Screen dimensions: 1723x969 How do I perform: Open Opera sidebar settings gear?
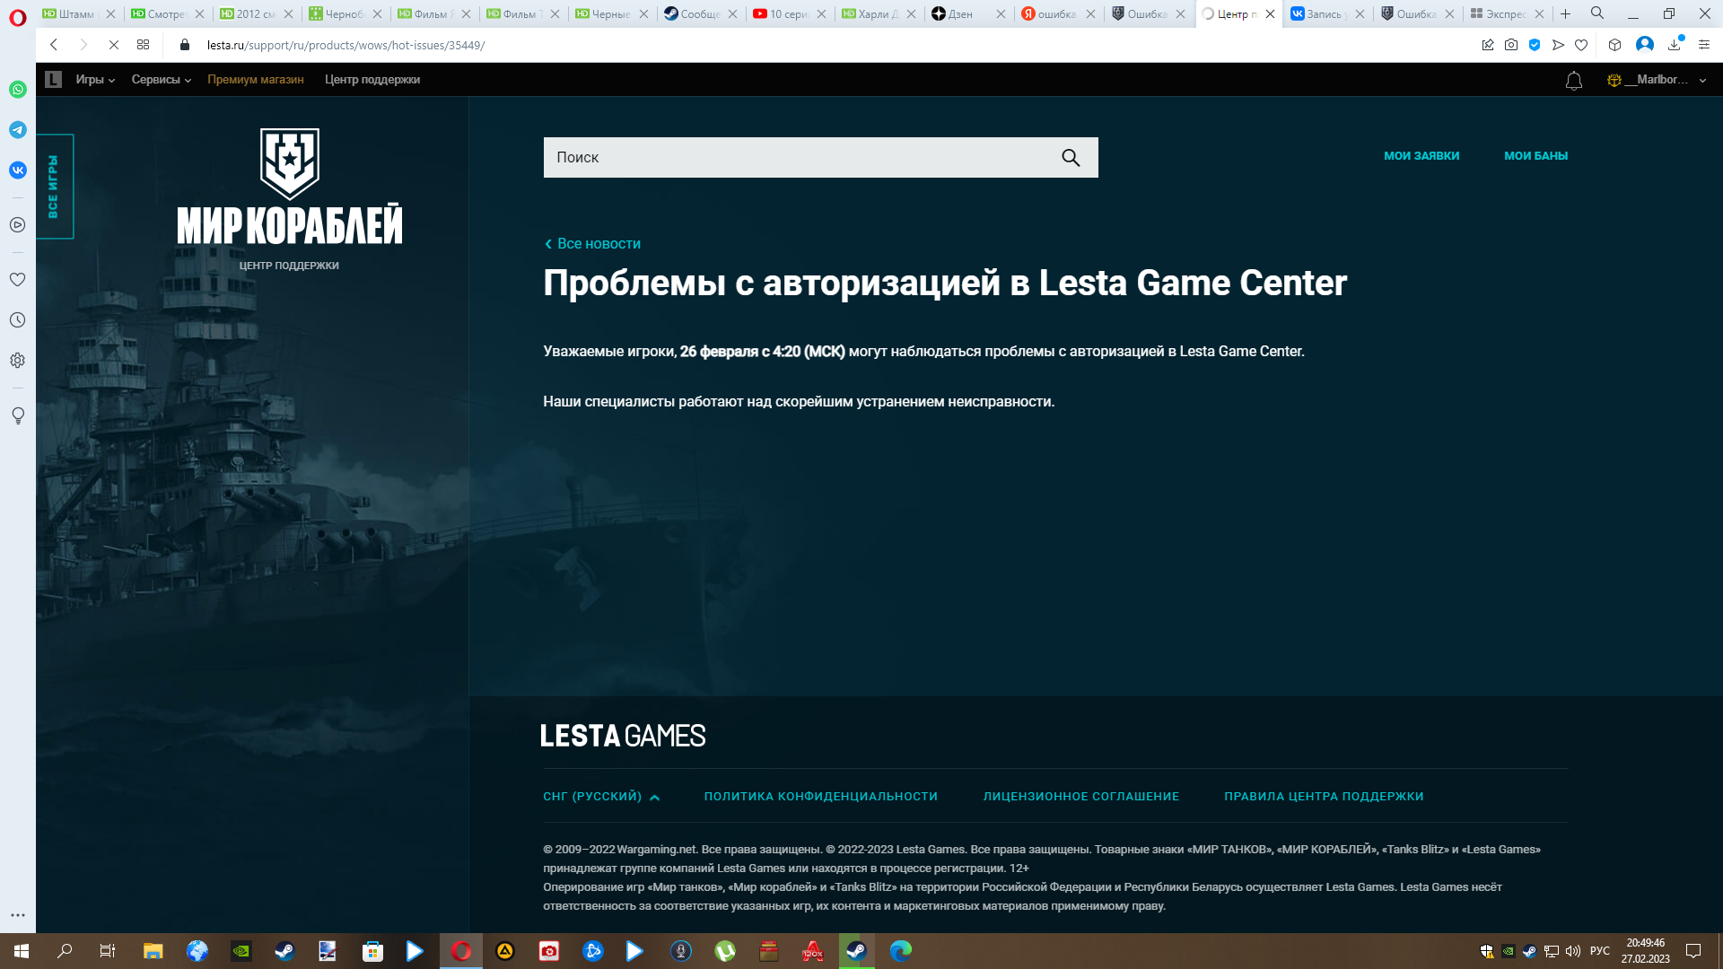coord(18,361)
